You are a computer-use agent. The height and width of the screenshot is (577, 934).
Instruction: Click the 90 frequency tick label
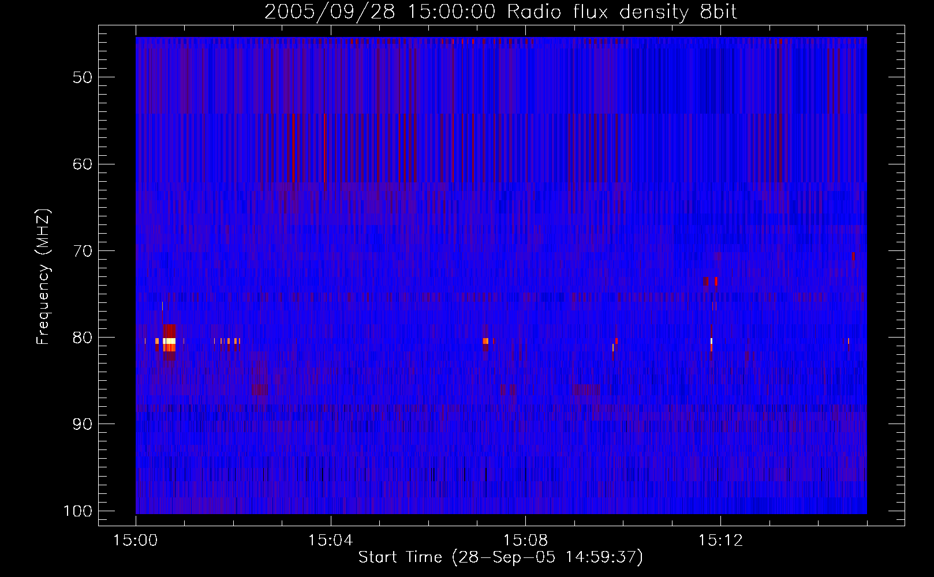[x=83, y=424]
